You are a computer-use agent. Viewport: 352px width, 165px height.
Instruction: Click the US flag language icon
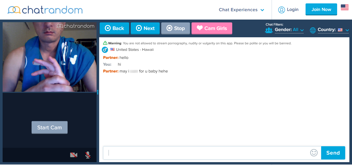[x=344, y=8]
